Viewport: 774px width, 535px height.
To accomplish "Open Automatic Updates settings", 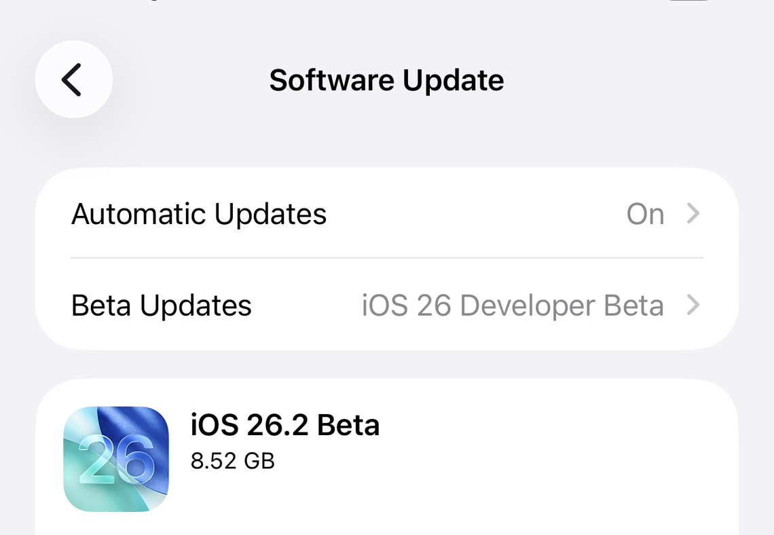I will tap(200, 214).
